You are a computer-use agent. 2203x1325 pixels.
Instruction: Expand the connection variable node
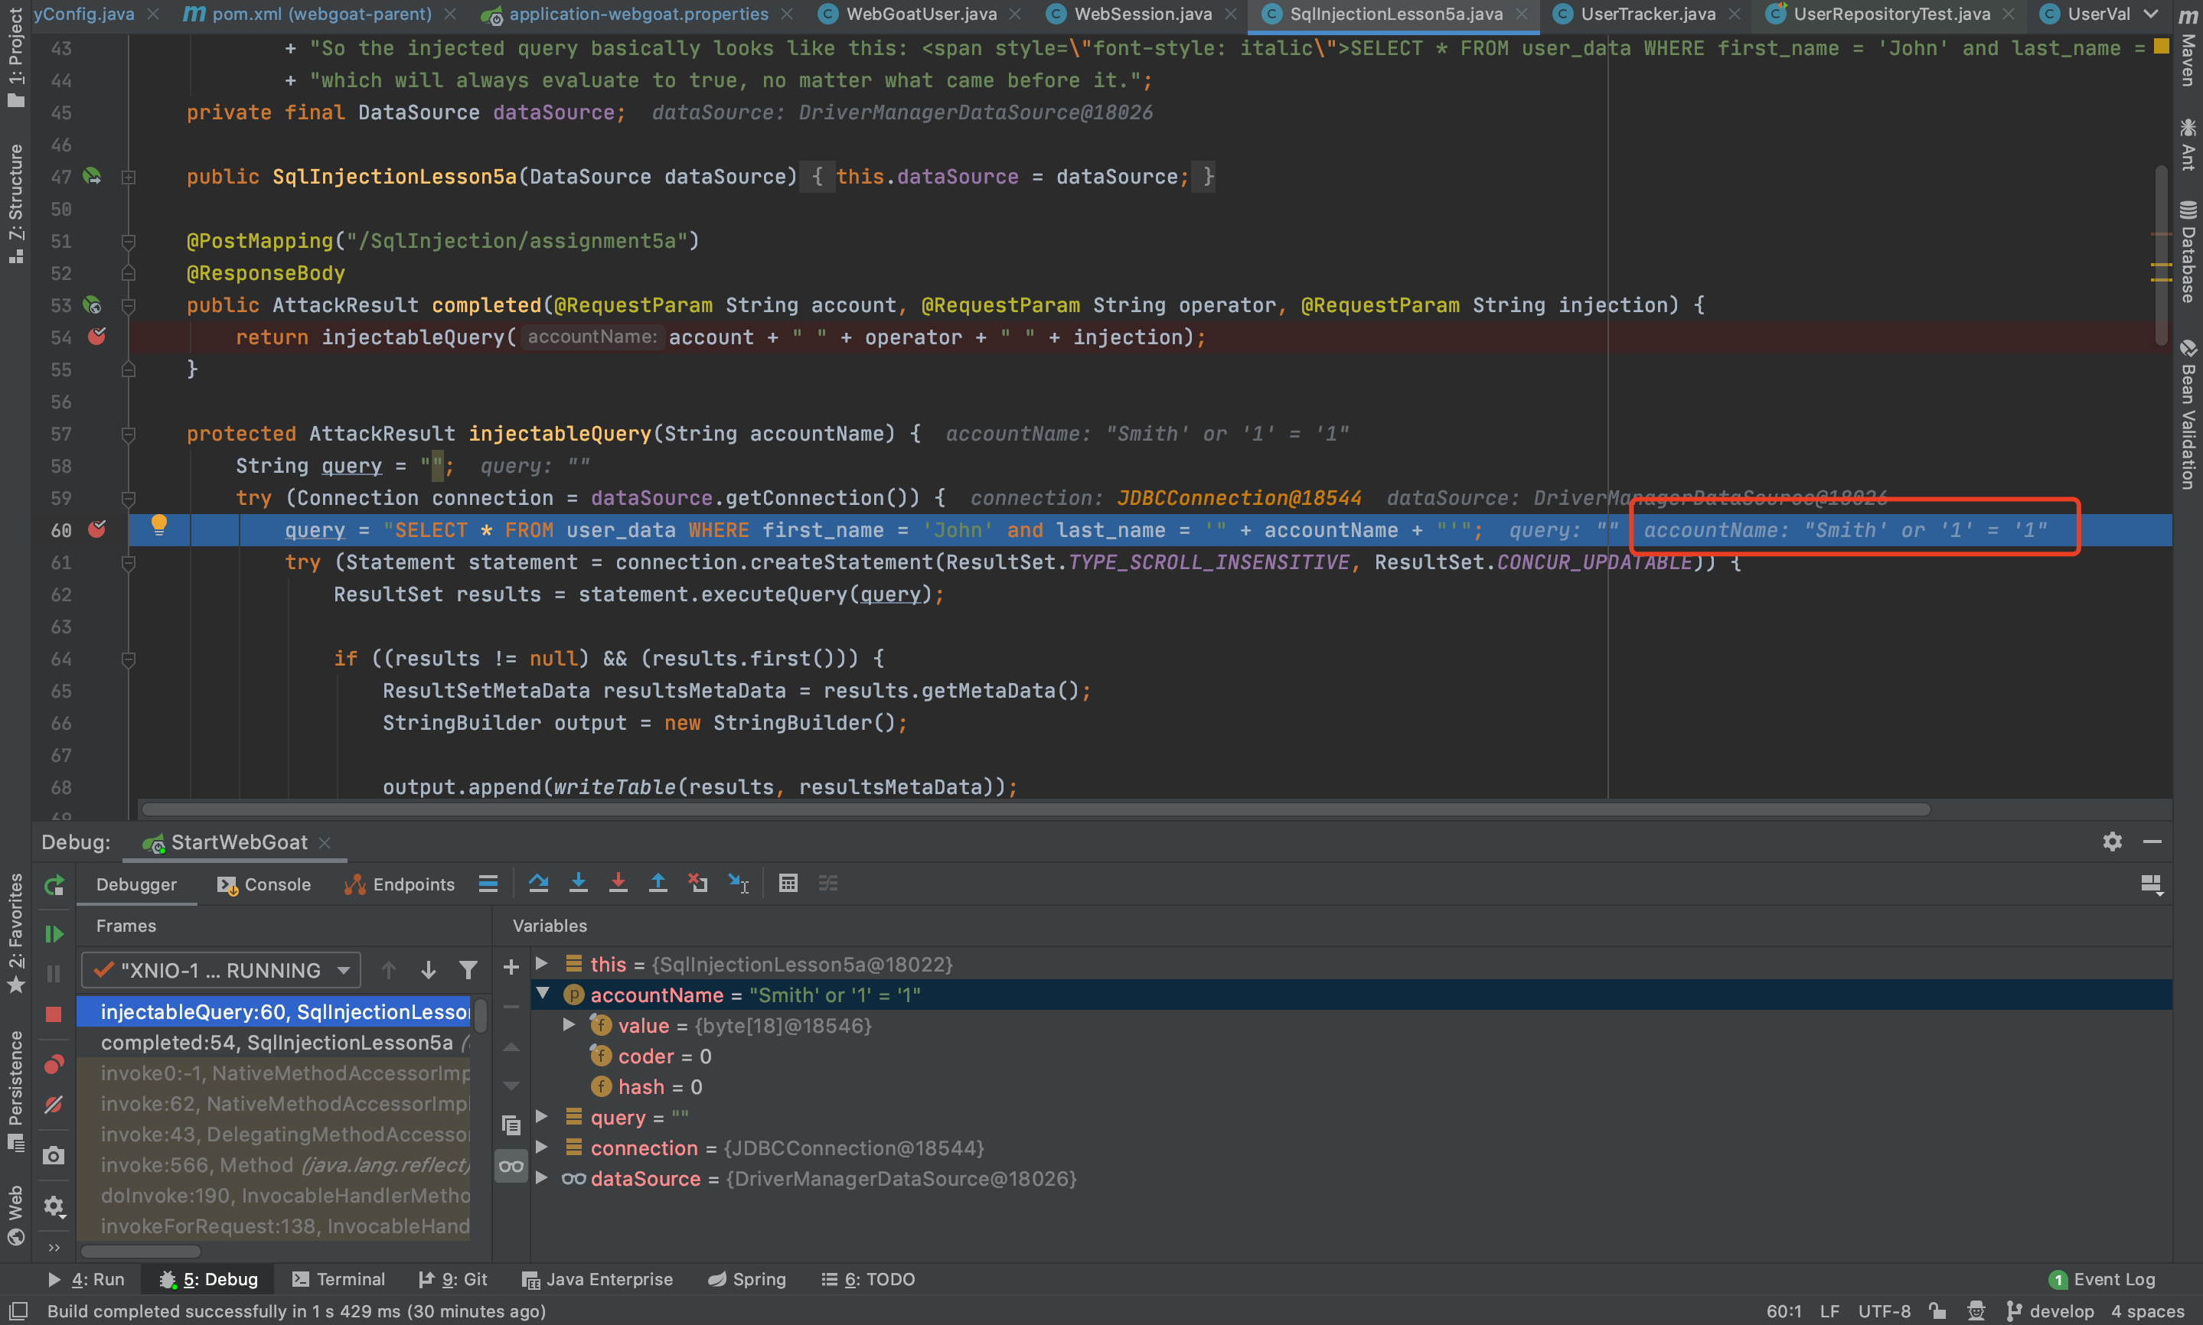coord(542,1148)
